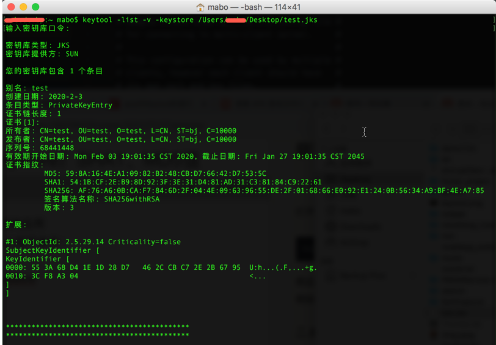The height and width of the screenshot is (345, 496).
Task: Click the '创建日期: 2020-2-3' line
Action: pyautogui.click(x=44, y=96)
